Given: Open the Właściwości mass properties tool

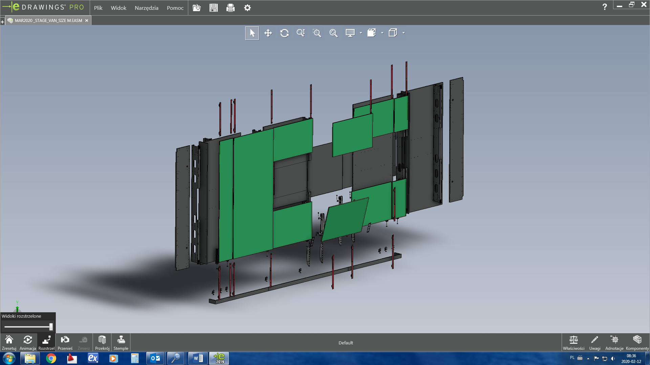Looking at the screenshot, I should pyautogui.click(x=573, y=342).
